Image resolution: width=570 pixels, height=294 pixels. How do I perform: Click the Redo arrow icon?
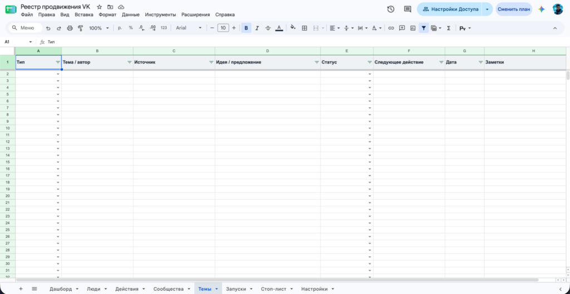click(59, 28)
